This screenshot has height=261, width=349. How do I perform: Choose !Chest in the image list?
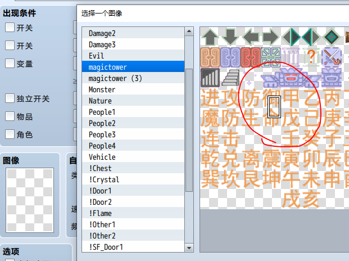pyautogui.click(x=133, y=168)
